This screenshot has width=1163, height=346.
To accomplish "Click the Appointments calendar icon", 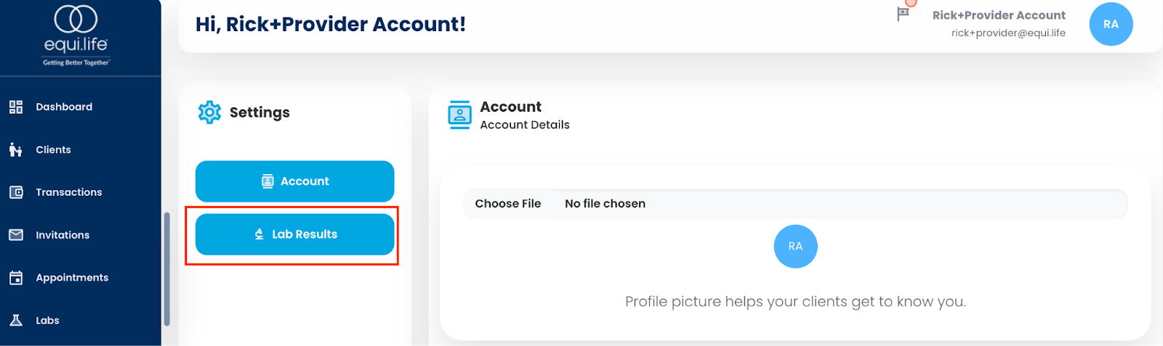I will 16,278.
